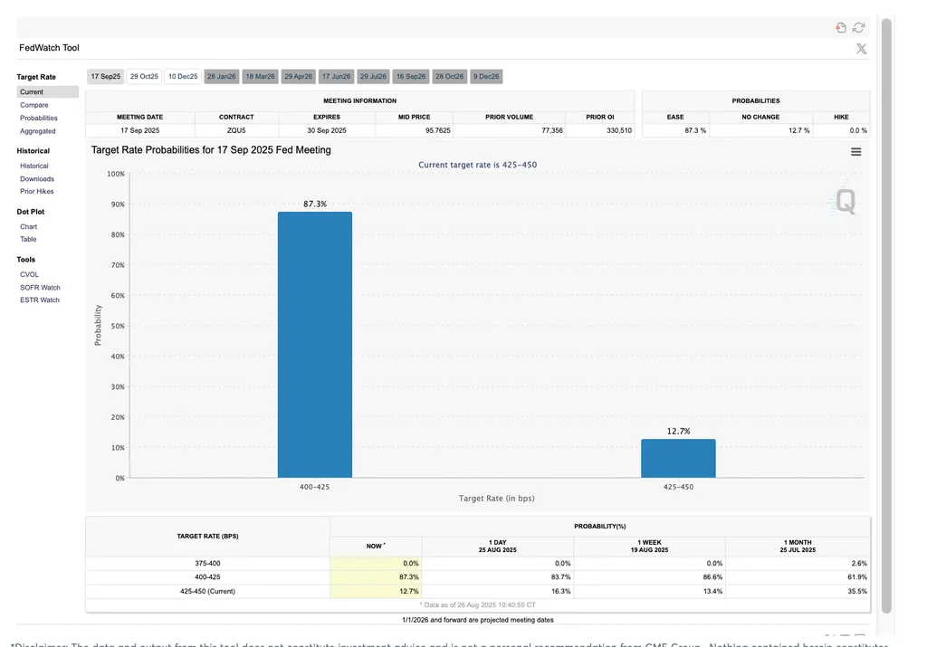Click the ZQU5 contract cell

point(236,130)
